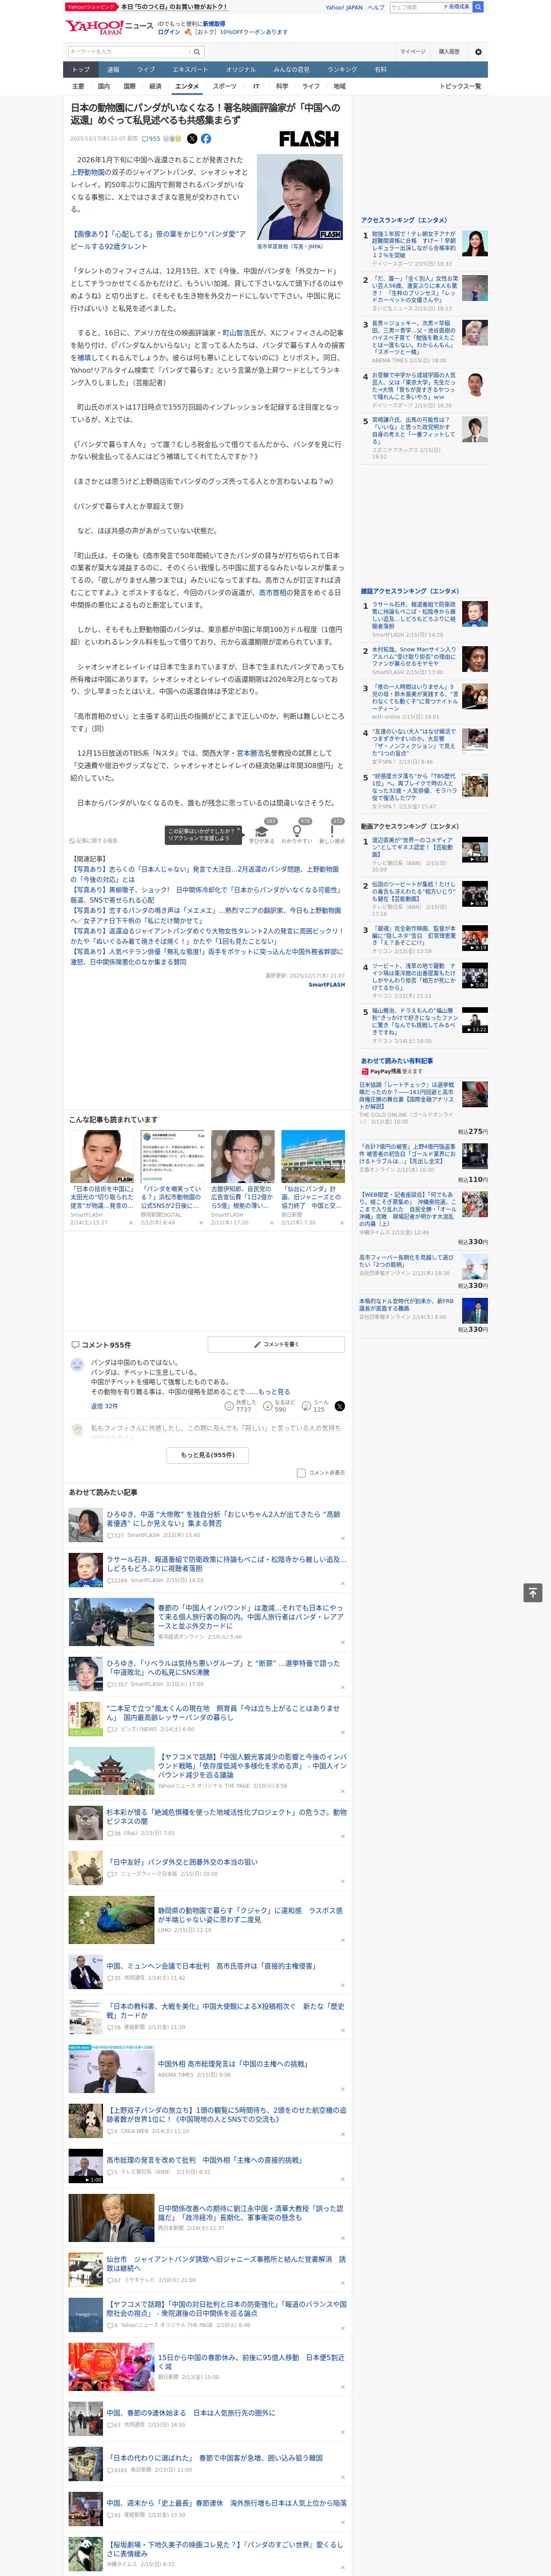Click the ヘルプ link in top header
Screen dimensions: 551x2576
point(376,7)
